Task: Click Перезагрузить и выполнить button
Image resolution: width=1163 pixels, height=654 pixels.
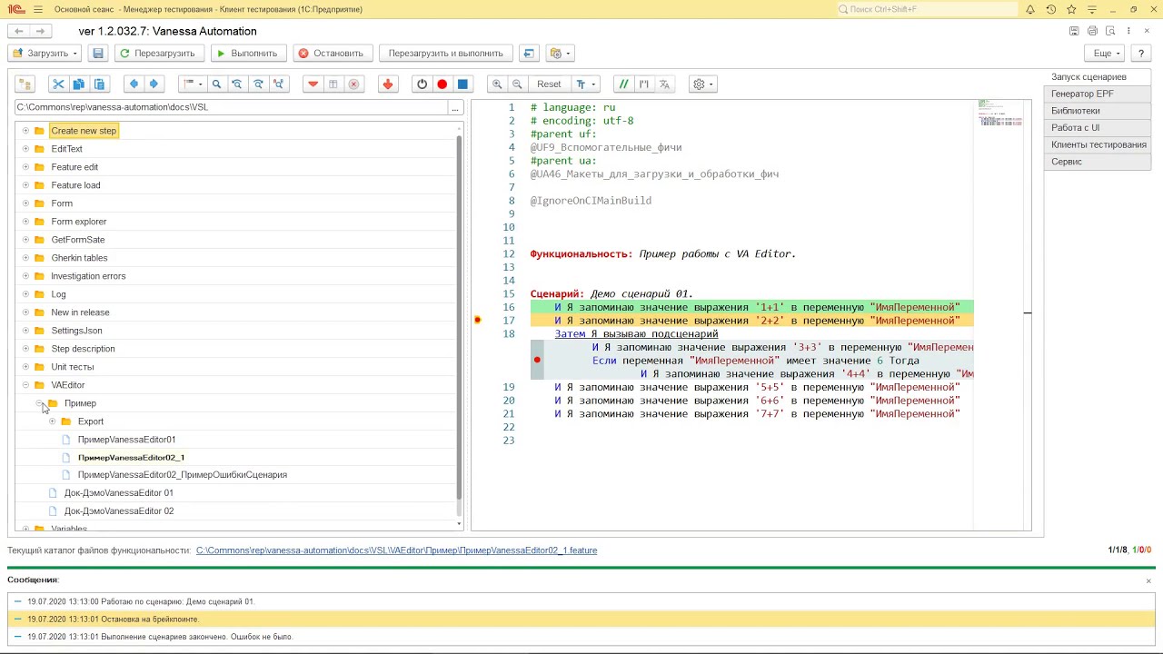Action: pyautogui.click(x=445, y=54)
